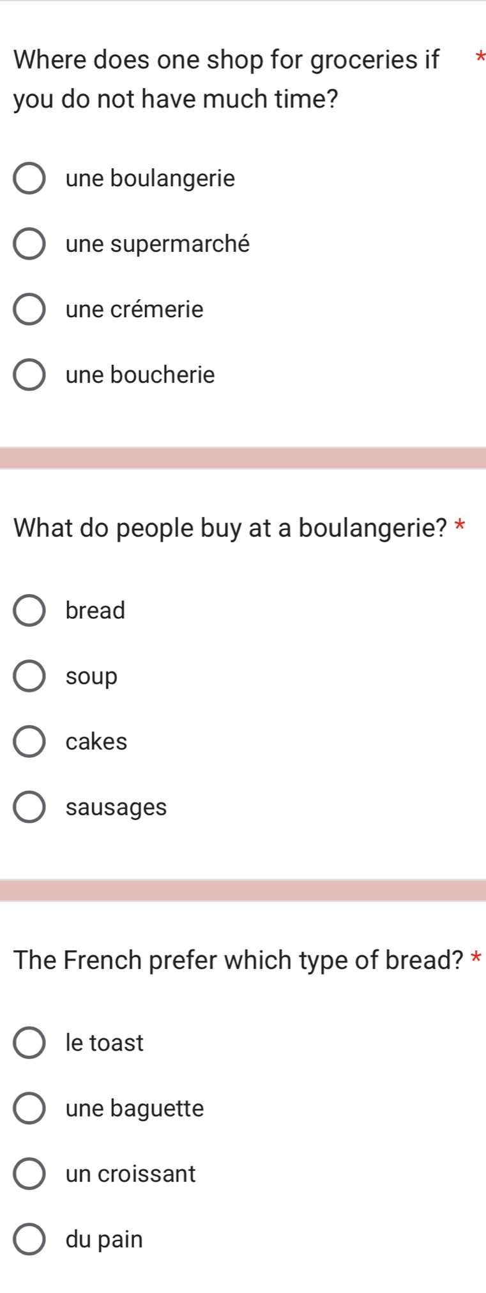
Task: Select the 'cakes' radio button
Action: 29,742
